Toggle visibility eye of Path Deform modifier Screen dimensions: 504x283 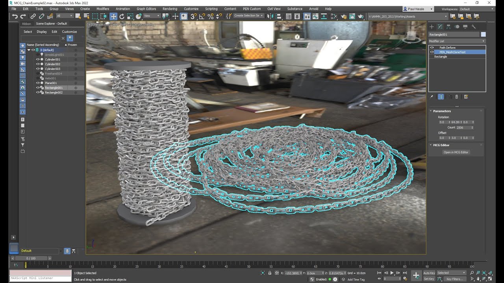[x=432, y=48]
